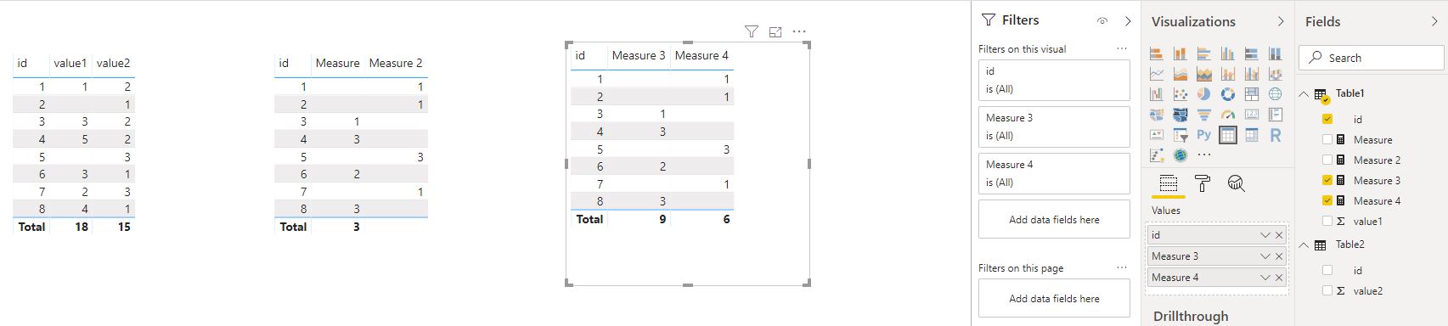Select the 100% stacked bar chart visual
Screen dimensions: 1448x326
point(1252,53)
